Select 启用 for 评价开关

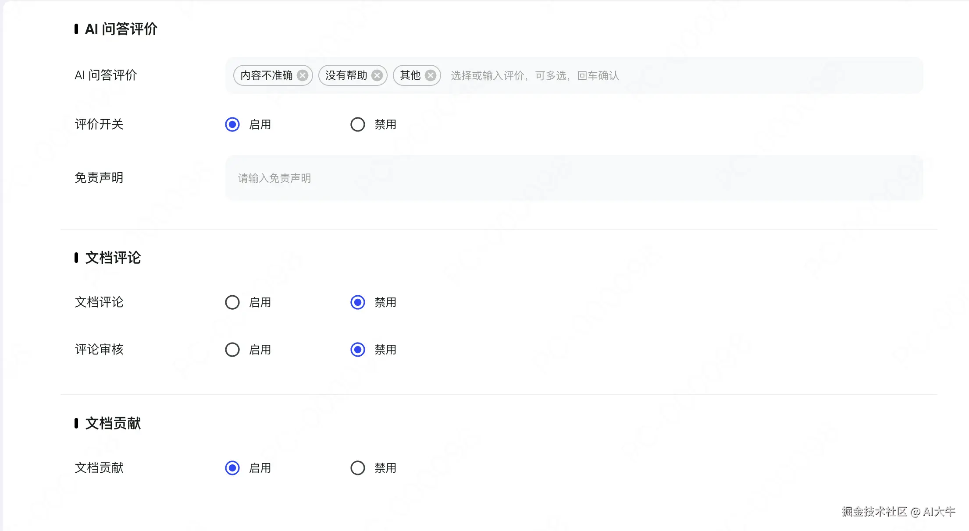coord(232,124)
